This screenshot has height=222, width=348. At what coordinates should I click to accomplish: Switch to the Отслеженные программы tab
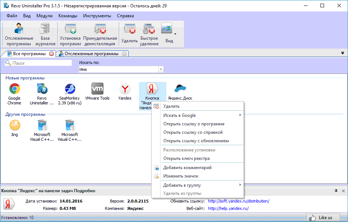click(x=92, y=54)
